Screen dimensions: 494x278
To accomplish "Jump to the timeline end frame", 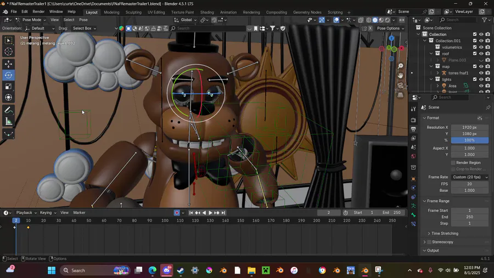I will pyautogui.click(x=223, y=213).
